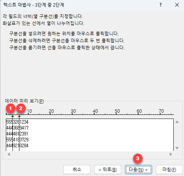Click the 다음(N) > next button
This screenshot has height=176, width=184.
click(139, 169)
